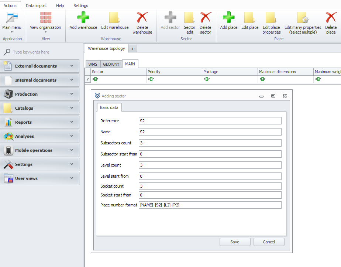Click the Save button
Screen dimensions: 341x267
(x=235, y=242)
